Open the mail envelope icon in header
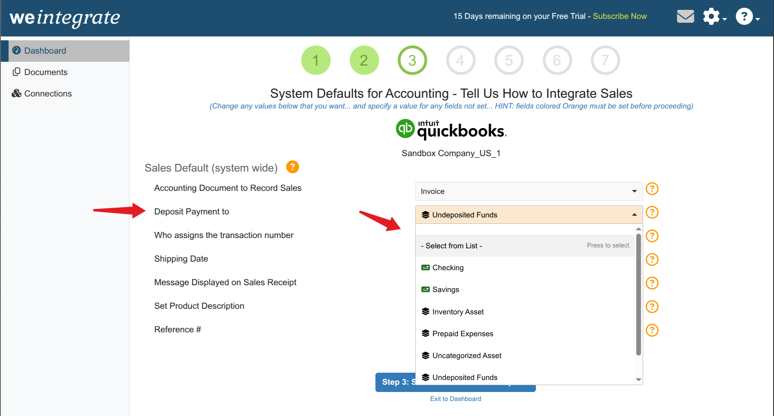The height and width of the screenshot is (416, 774). [685, 17]
